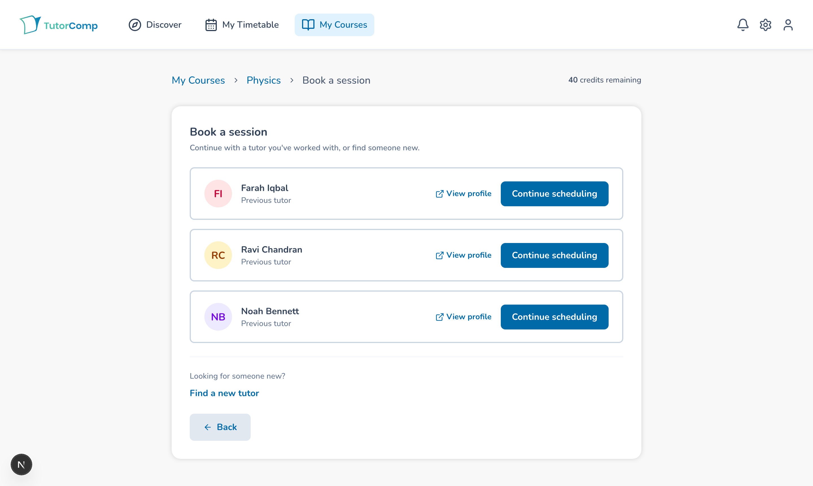The image size is (813, 486).
Task: Click Looking for someone new? text
Action: pyautogui.click(x=237, y=376)
